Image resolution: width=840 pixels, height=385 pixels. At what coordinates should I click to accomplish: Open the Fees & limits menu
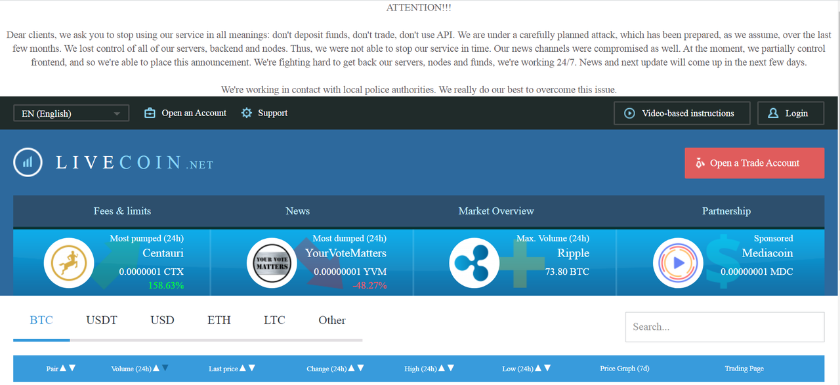(122, 211)
